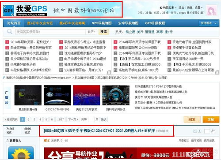Screen dimensions: 221x160
Task: Go to page 4
Action: tap(40, 119)
